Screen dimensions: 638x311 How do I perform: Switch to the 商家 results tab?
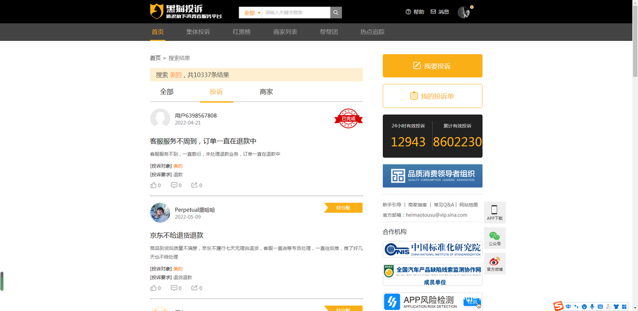coord(266,92)
